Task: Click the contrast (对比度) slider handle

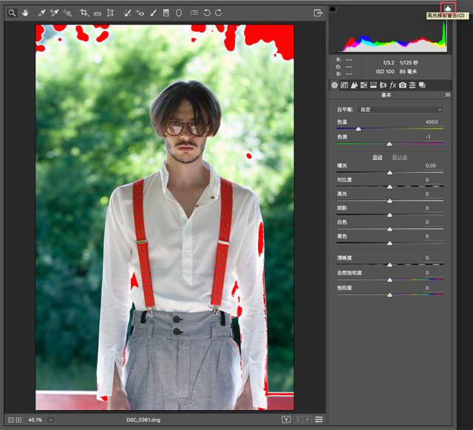Action: pyautogui.click(x=389, y=187)
